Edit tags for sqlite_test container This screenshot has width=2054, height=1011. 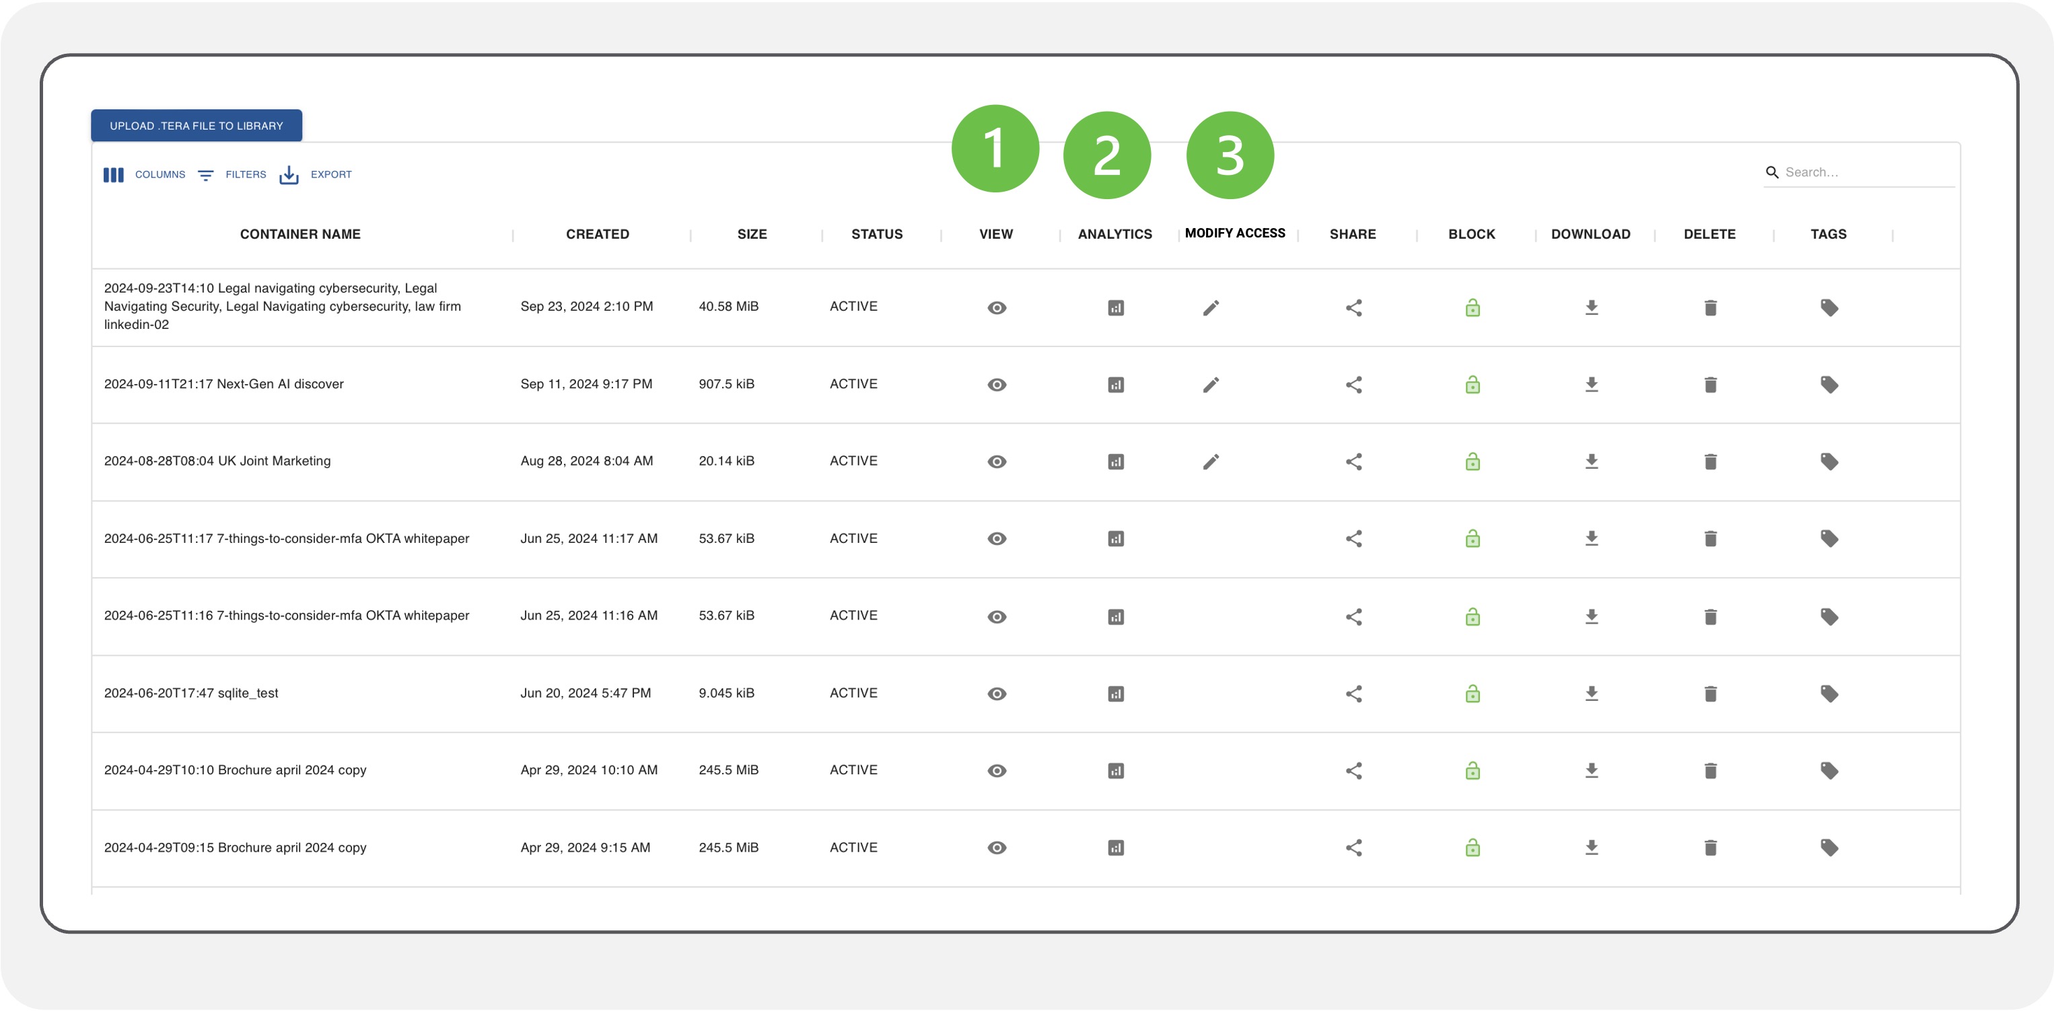pyautogui.click(x=1829, y=694)
